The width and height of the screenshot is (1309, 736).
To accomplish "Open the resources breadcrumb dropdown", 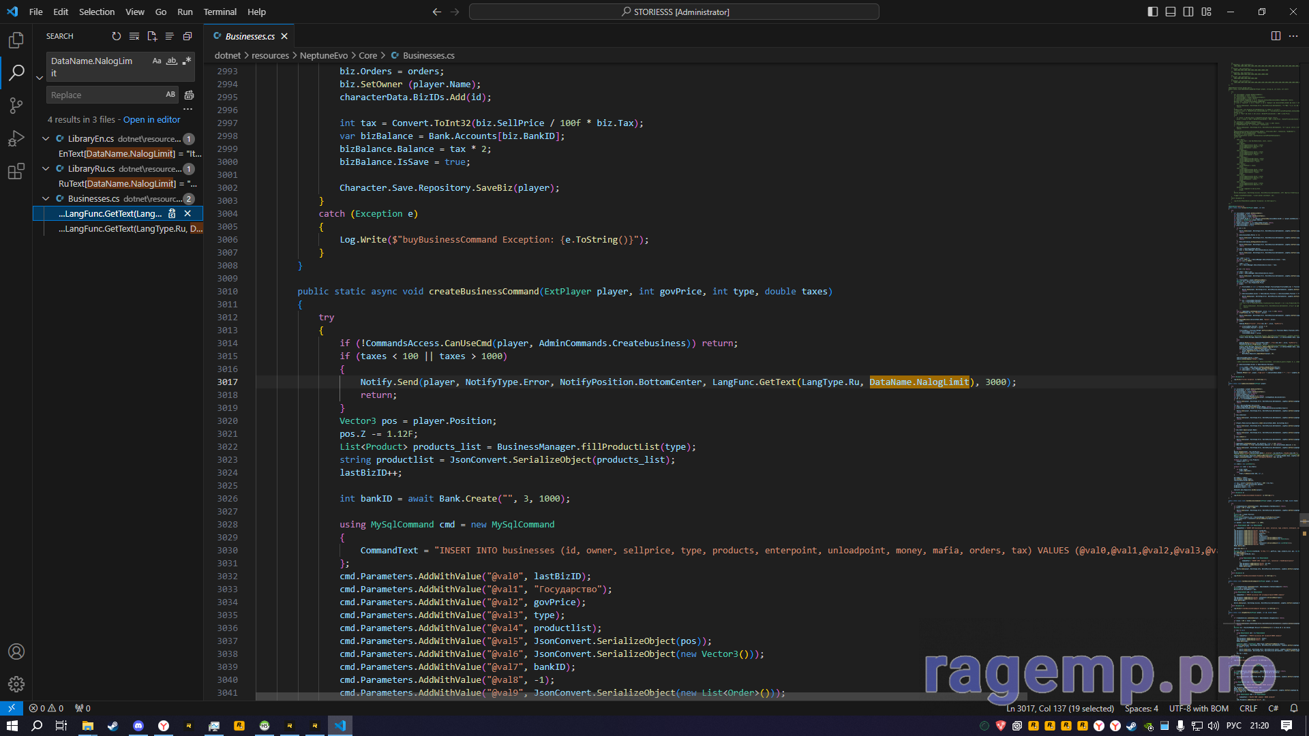I will 270,55.
